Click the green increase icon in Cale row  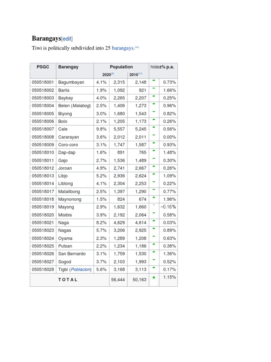click(154, 127)
